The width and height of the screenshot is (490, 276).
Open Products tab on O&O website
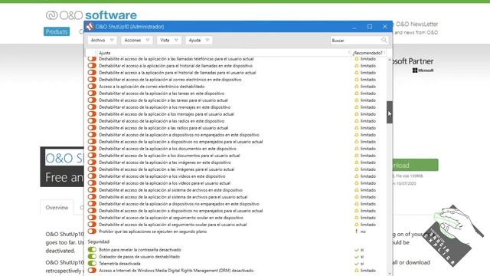(57, 31)
